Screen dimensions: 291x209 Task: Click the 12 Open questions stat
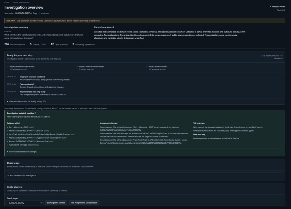[59, 44]
